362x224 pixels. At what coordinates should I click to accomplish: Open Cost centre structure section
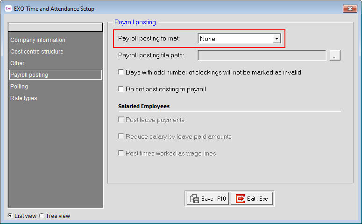click(56, 52)
